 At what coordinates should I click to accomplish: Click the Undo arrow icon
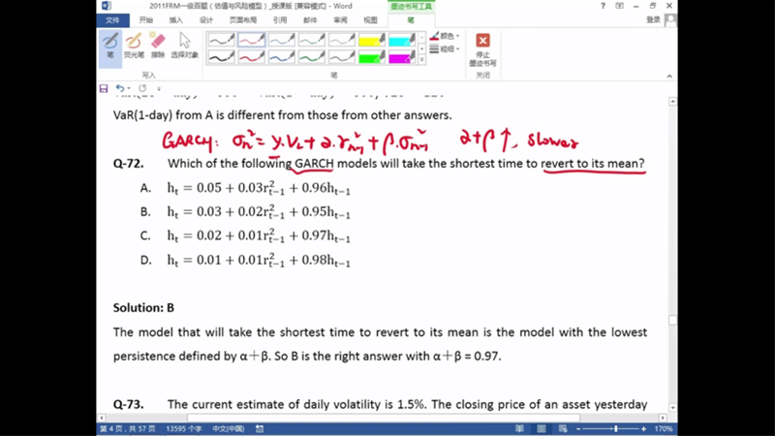click(120, 88)
